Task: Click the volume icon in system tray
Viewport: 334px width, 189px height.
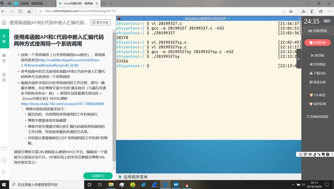Action: pos(303,184)
